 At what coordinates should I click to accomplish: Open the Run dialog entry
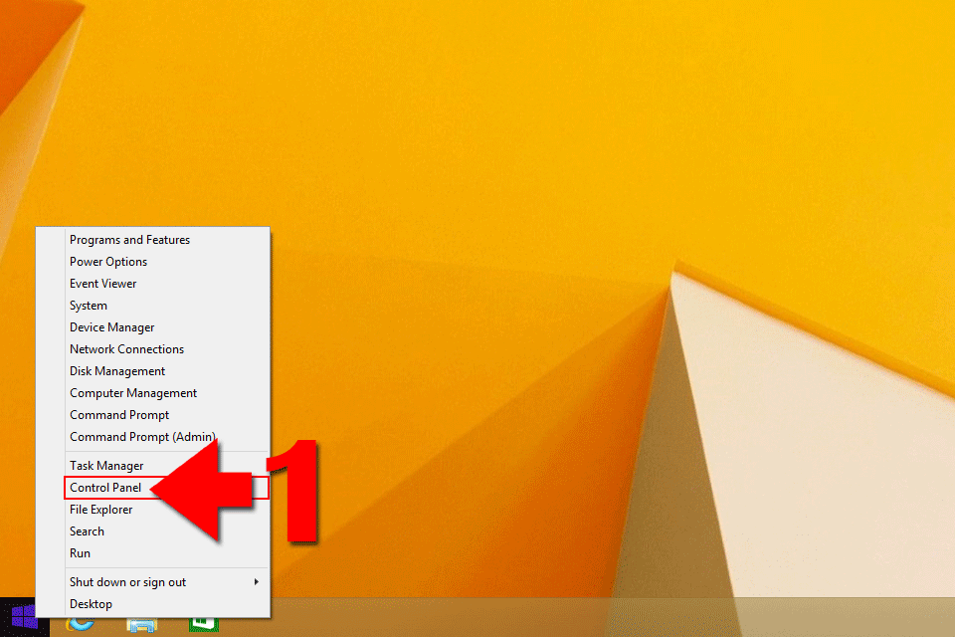click(x=81, y=553)
